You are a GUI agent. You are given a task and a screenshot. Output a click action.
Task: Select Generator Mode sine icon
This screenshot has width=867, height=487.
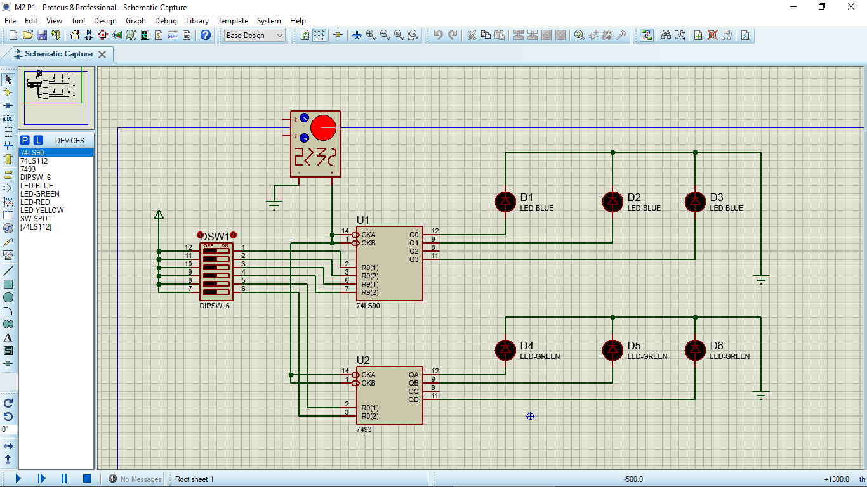click(x=8, y=228)
